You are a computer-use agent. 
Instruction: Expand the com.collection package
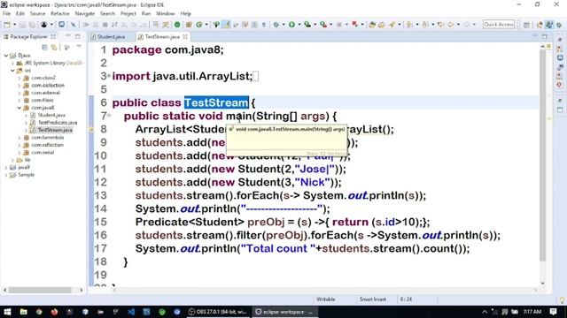pyautogui.click(x=19, y=86)
